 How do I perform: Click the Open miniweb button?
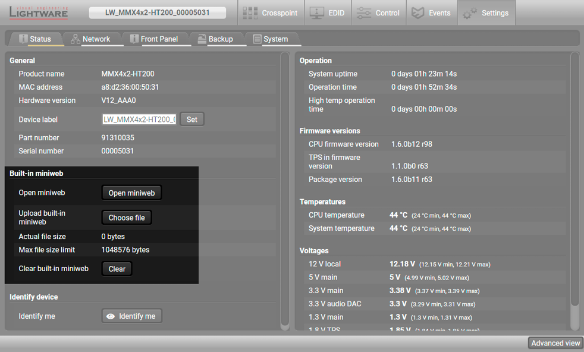131,193
